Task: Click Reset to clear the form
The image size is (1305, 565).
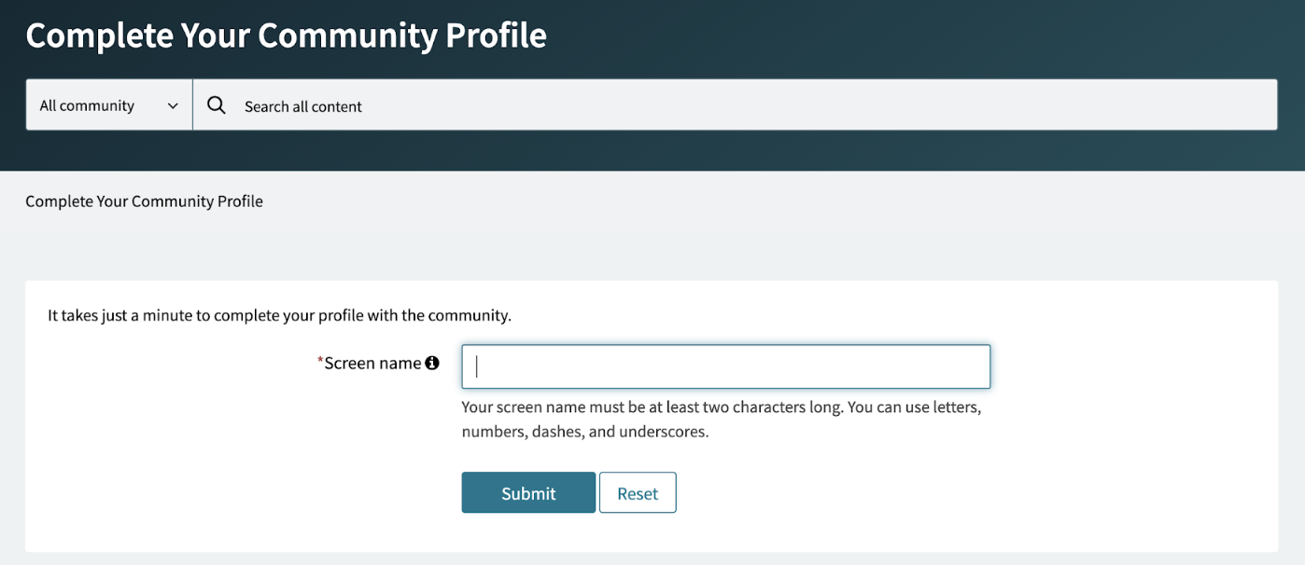Action: pos(638,492)
